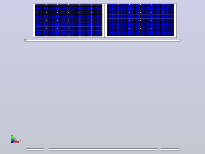
Task: Pick the short bottom-right white bar
Action: [x=170, y=149]
